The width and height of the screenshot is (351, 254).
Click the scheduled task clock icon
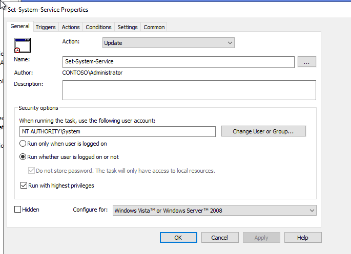[23, 46]
